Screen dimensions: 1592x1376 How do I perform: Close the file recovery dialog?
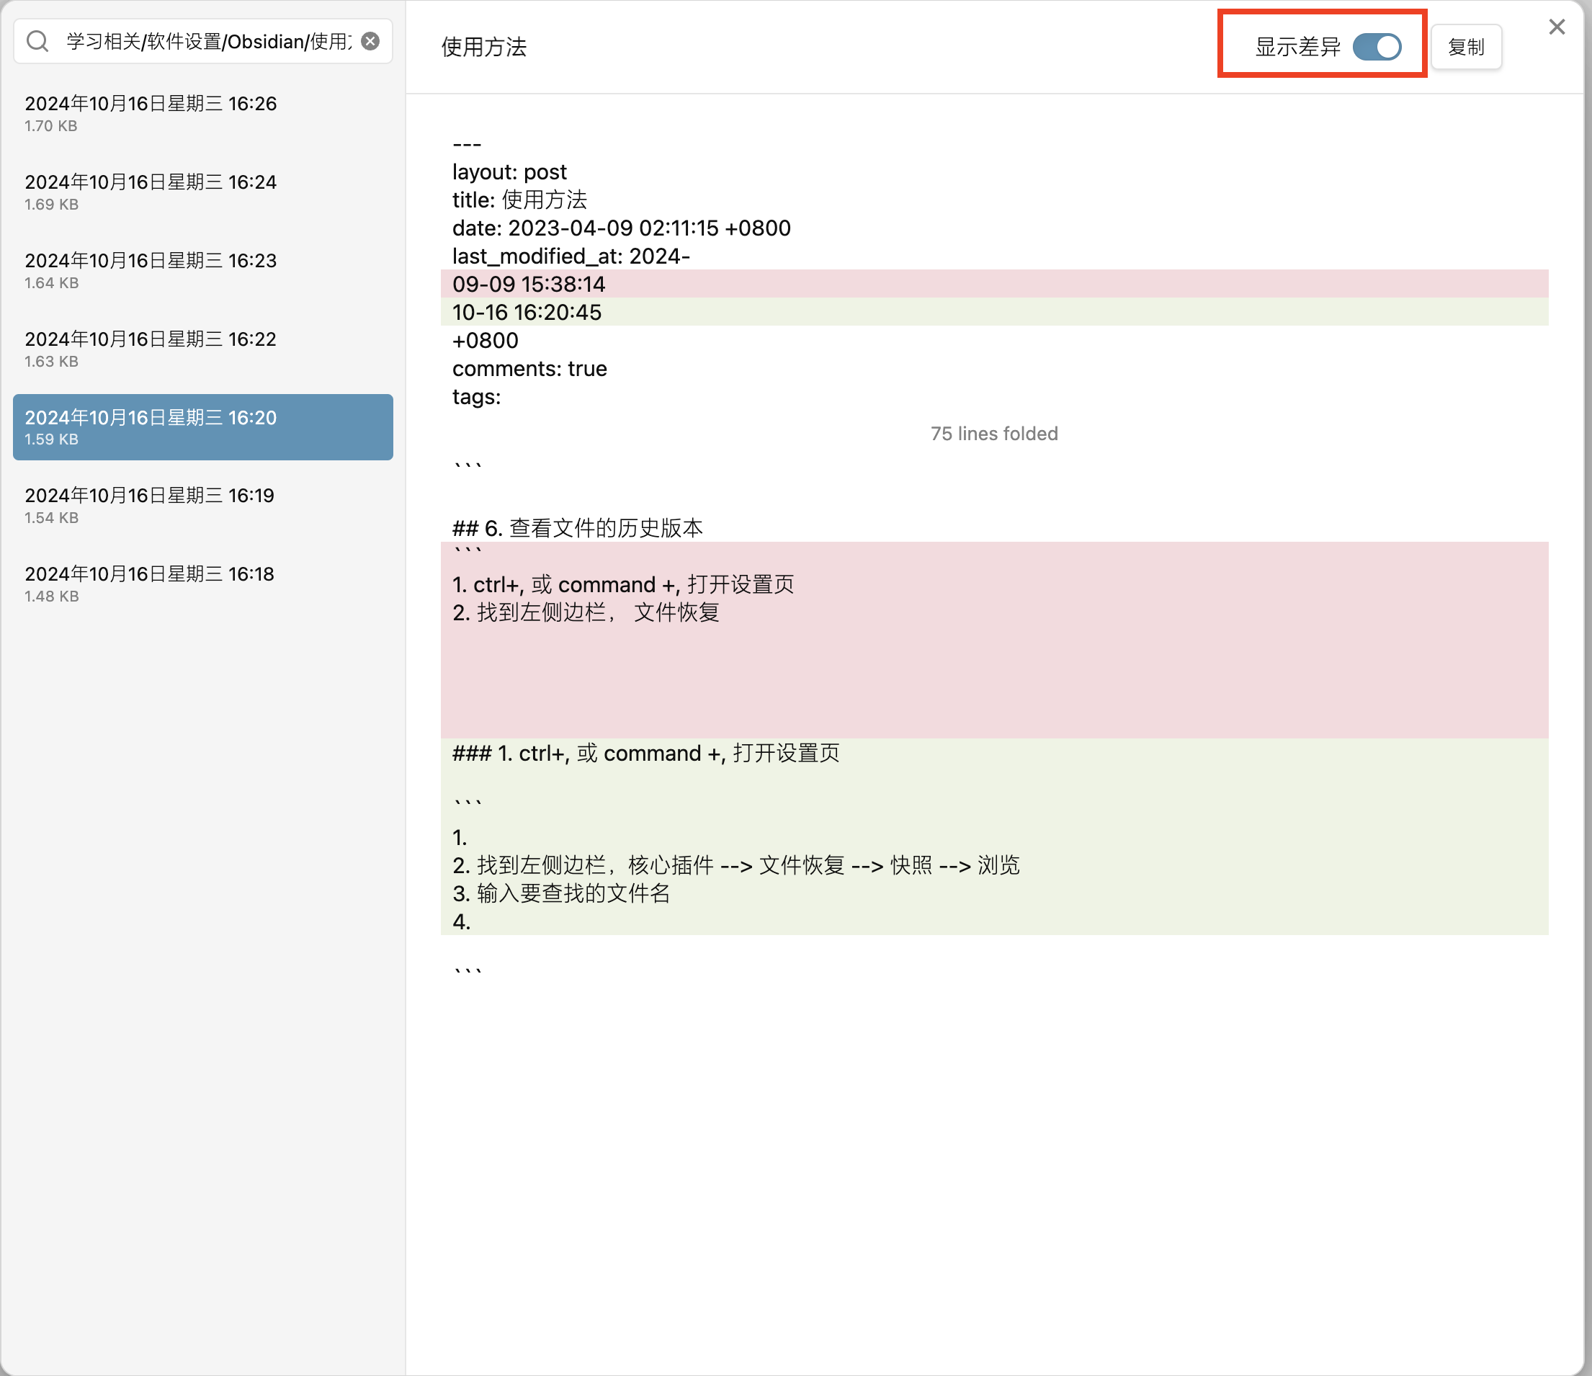pyautogui.click(x=1557, y=27)
